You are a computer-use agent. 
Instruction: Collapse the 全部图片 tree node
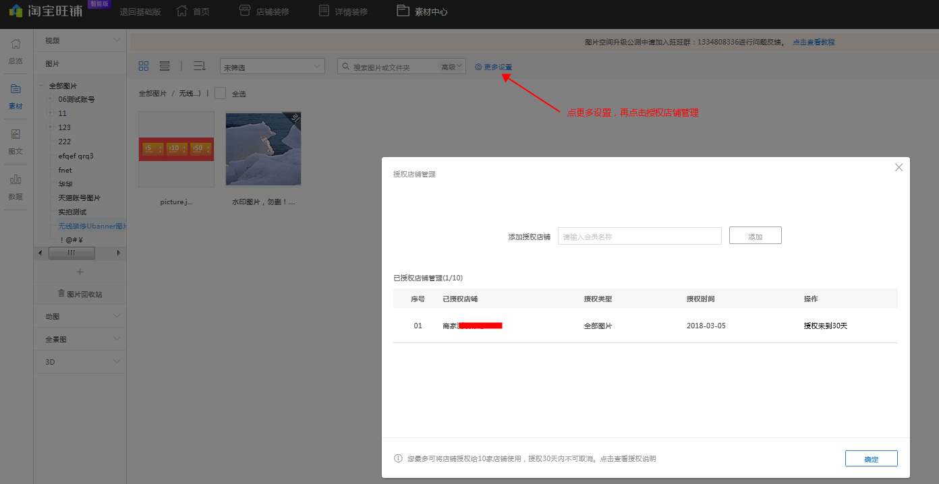tap(42, 85)
